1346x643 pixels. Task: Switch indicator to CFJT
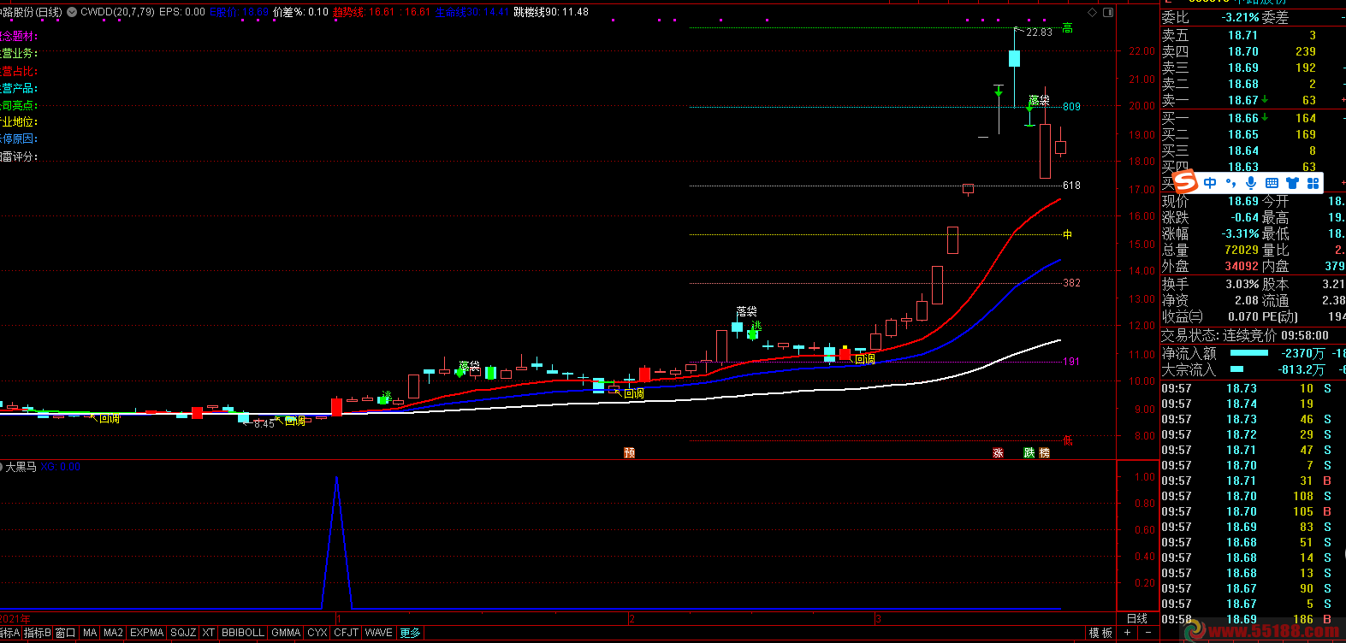347,633
